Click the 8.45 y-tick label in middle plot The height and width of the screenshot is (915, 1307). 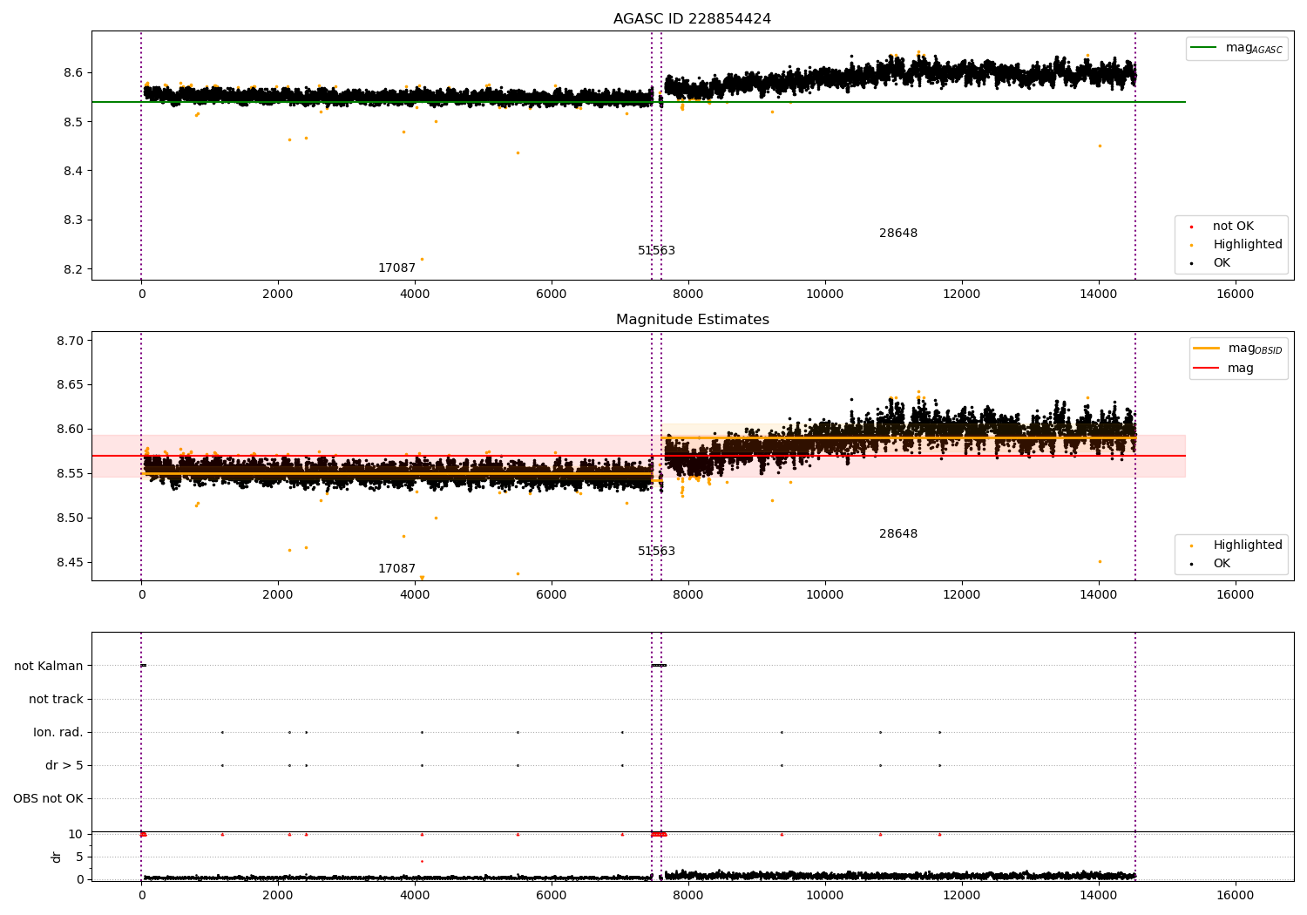(69, 562)
